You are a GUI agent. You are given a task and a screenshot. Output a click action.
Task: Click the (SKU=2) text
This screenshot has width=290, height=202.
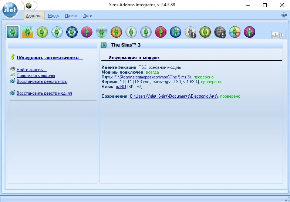pos(135,87)
